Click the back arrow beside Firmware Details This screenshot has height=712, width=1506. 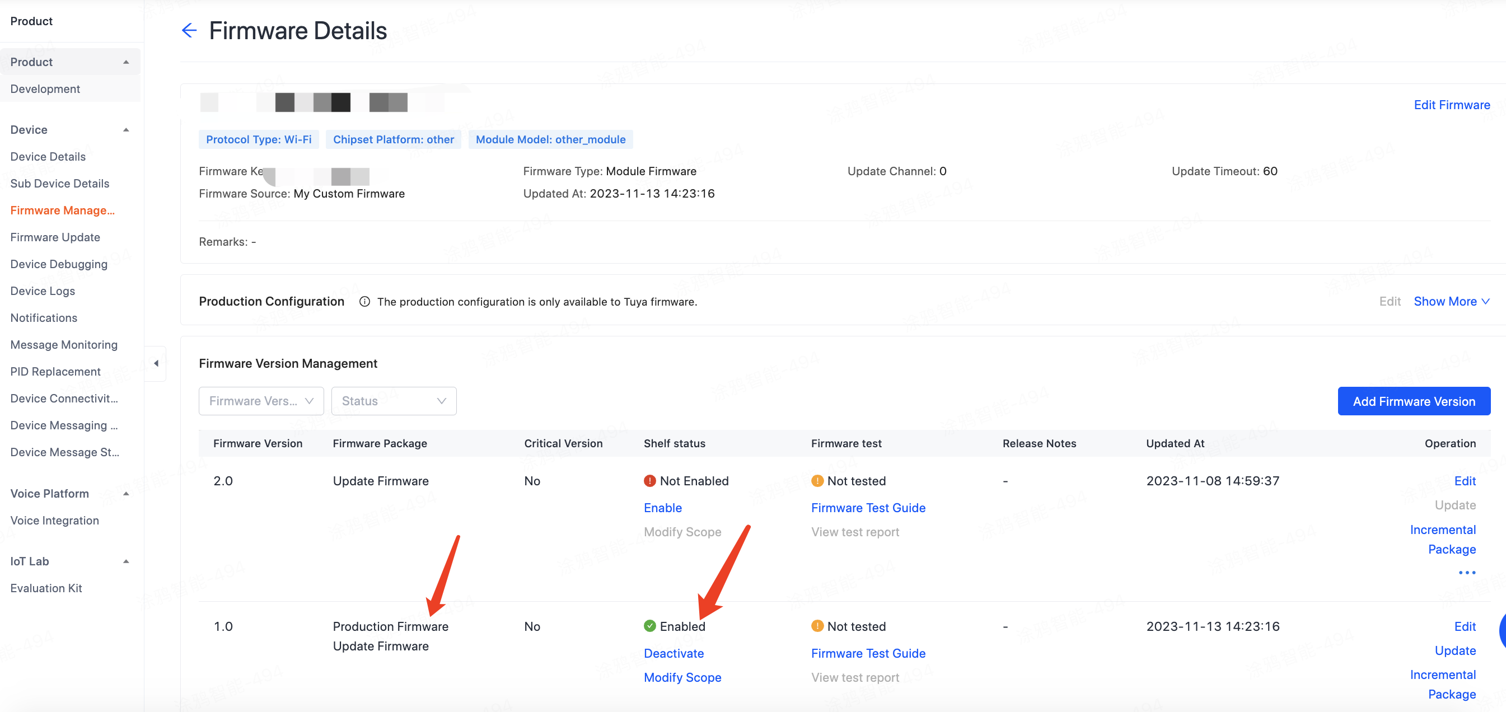coord(189,30)
